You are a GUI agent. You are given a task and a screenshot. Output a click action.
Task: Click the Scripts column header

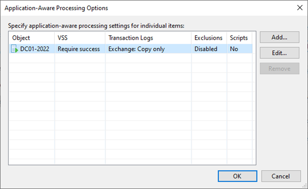pyautogui.click(x=240, y=38)
